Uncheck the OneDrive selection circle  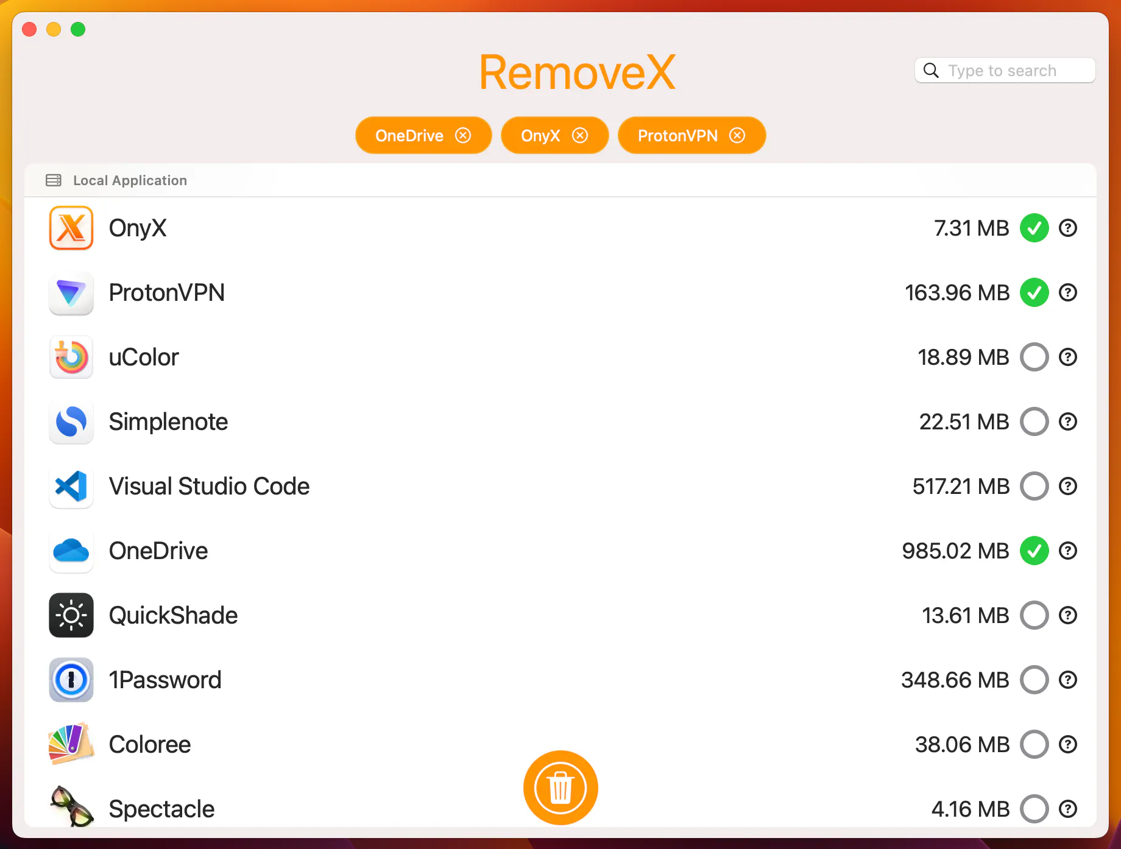[x=1034, y=551]
